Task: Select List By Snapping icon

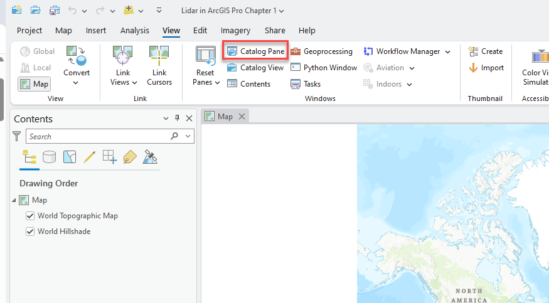Action: click(x=110, y=157)
